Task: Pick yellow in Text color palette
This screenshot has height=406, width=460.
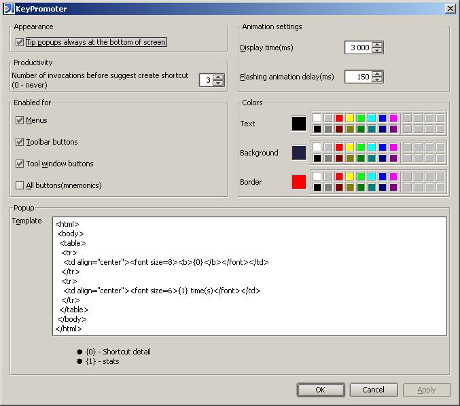Action: coord(350,118)
